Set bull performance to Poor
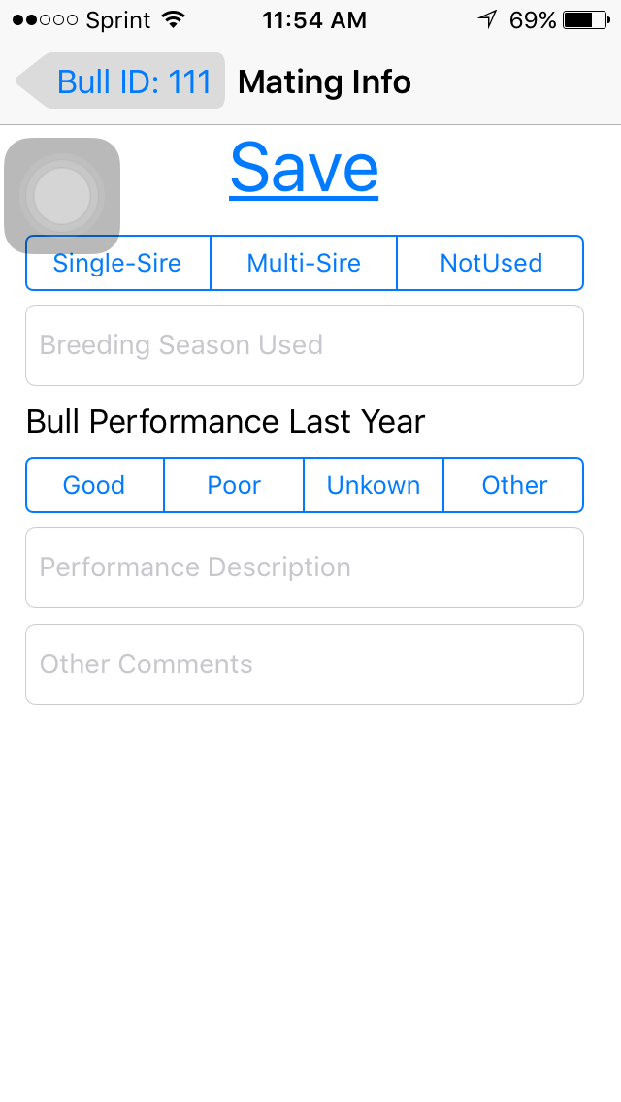The image size is (621, 1102). pos(234,485)
